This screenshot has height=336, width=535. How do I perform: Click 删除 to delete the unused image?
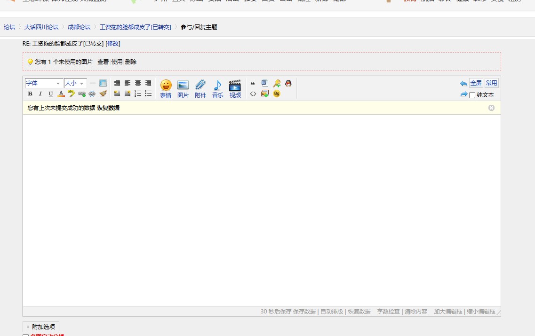[x=131, y=62]
